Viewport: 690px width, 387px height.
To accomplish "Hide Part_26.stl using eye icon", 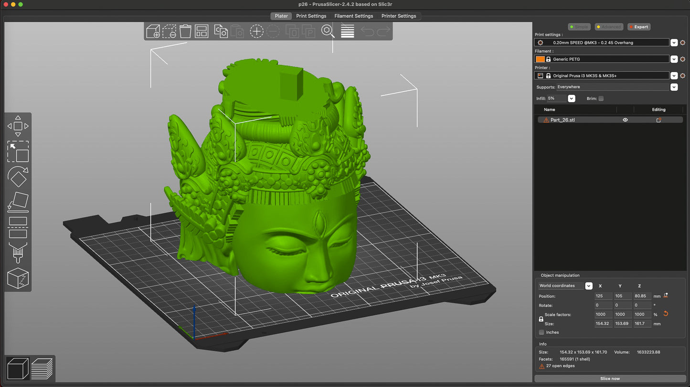I will click(x=625, y=120).
